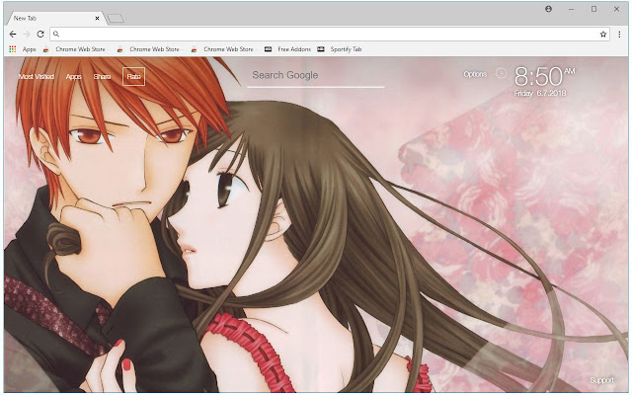The height and width of the screenshot is (395, 632).
Task: Click the Rate button
Action: tap(134, 77)
